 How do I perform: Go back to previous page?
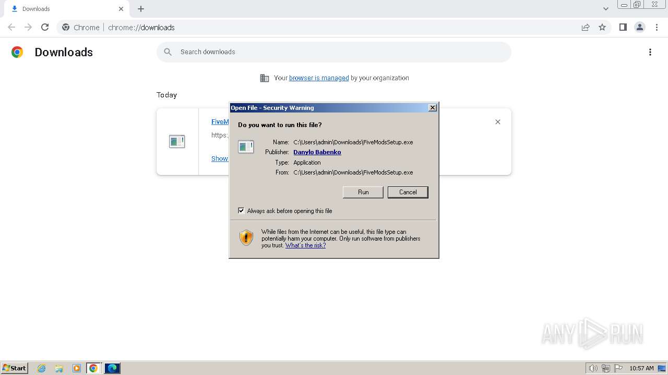[x=11, y=27]
